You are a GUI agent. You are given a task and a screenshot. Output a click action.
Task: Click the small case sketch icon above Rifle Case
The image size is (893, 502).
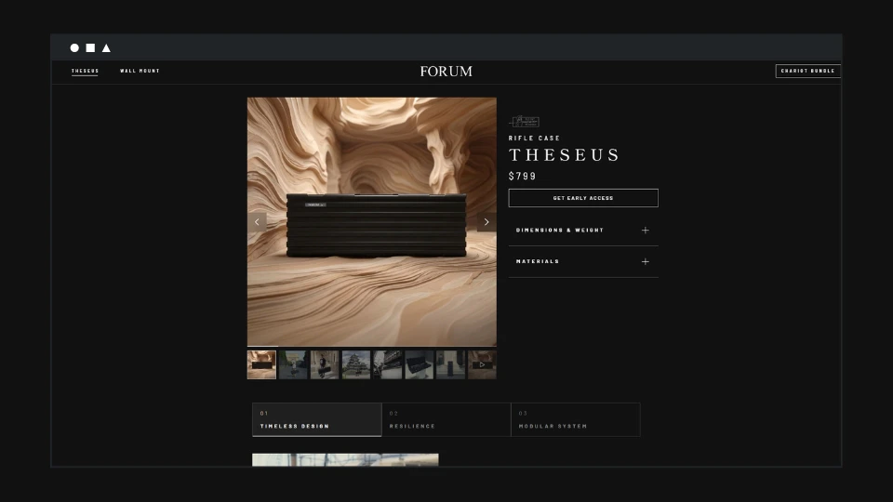pyautogui.click(x=524, y=121)
